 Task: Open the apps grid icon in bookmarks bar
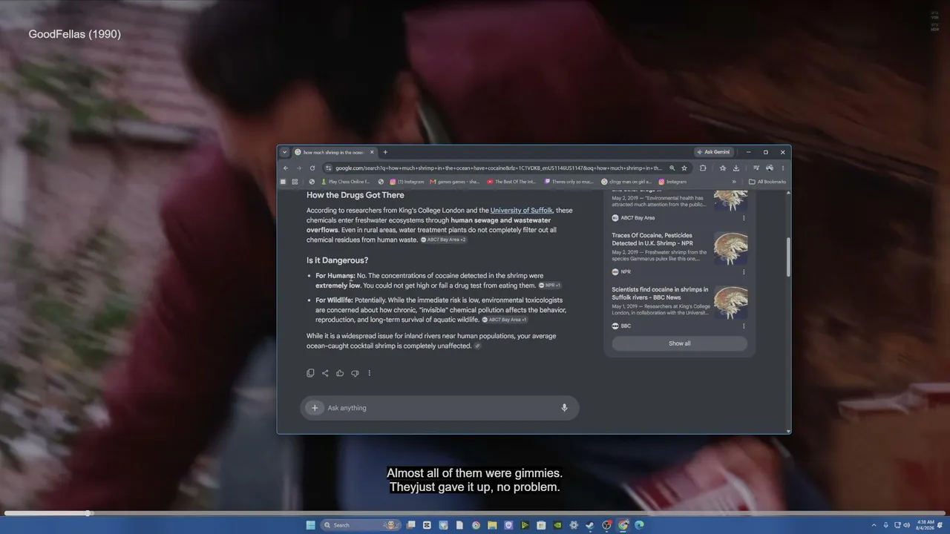pyautogui.click(x=295, y=182)
